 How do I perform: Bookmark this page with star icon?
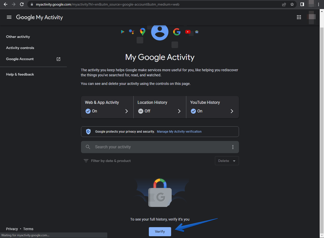click(x=292, y=4)
